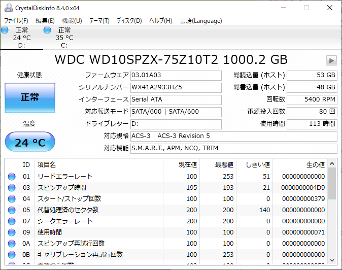Screen dimensions: 342x270
Task: Click raw value 000000000071
Action: (303, 232)
